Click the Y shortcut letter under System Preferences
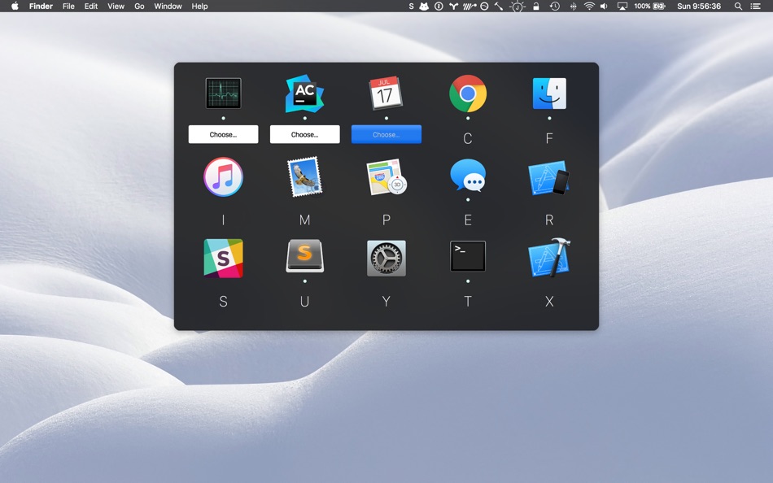This screenshot has width=773, height=483. 386,301
